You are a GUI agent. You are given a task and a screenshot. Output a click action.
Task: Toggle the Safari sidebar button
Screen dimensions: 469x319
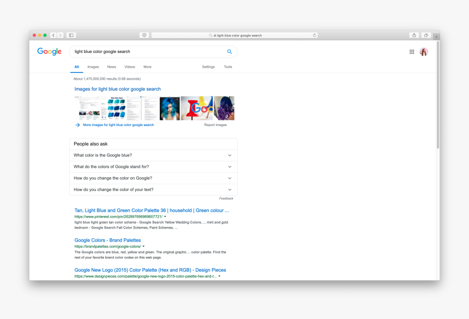71,35
